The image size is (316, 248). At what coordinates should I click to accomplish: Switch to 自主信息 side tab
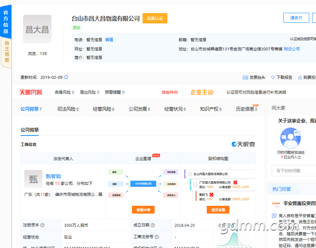[x=7, y=51]
